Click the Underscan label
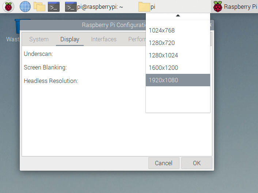Image resolution: width=258 pixels, height=193 pixels. [38, 54]
